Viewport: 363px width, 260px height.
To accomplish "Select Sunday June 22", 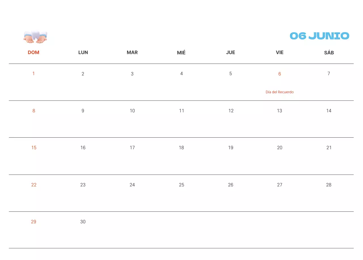I will [x=34, y=185].
